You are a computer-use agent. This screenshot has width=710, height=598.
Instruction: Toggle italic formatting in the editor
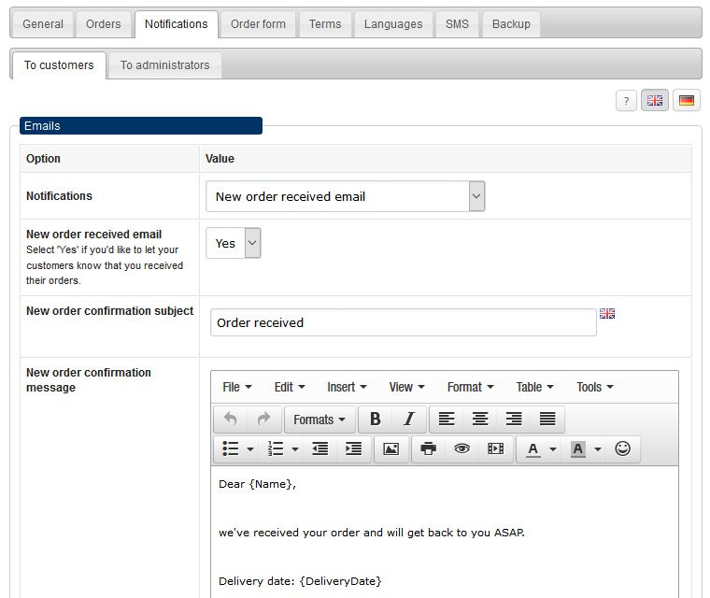click(x=409, y=419)
